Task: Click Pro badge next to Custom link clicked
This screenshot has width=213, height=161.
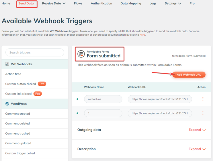Action: [38, 94]
